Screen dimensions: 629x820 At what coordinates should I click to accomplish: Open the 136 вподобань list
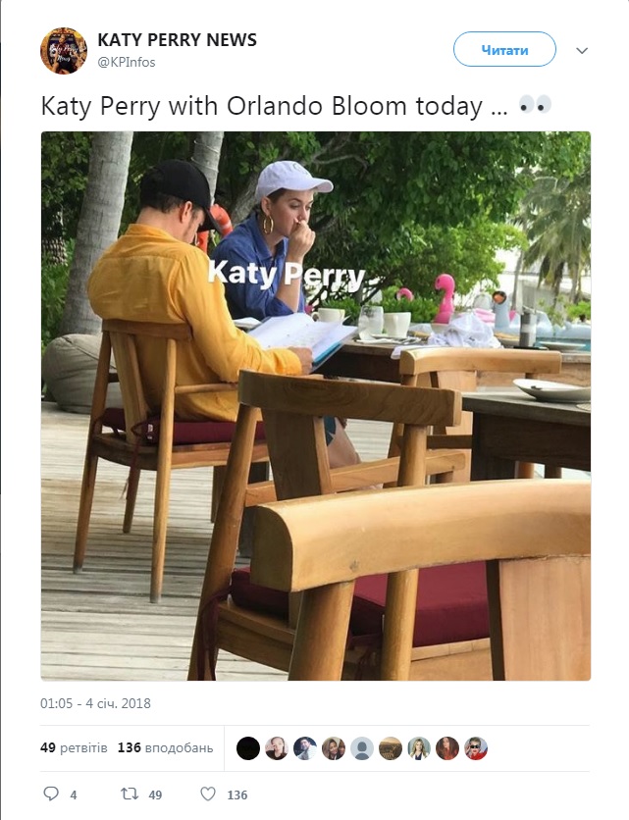pyautogui.click(x=166, y=747)
